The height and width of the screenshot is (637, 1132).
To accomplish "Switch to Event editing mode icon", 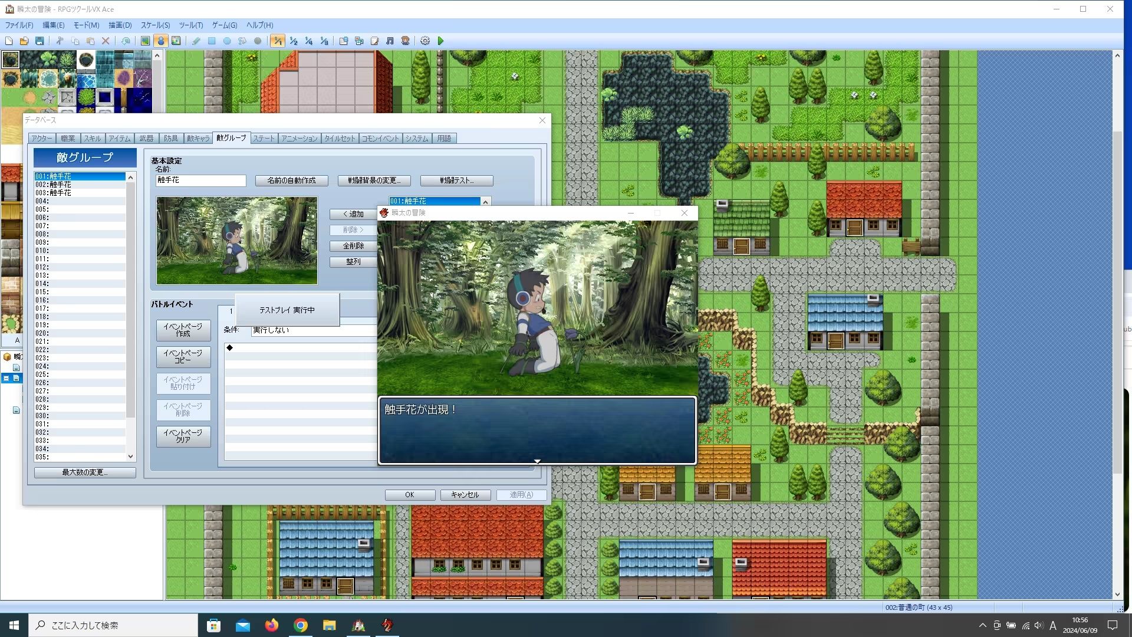I will pyautogui.click(x=160, y=41).
